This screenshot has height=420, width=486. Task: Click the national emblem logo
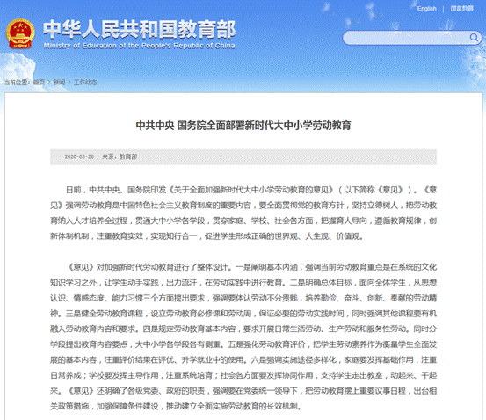[20, 34]
